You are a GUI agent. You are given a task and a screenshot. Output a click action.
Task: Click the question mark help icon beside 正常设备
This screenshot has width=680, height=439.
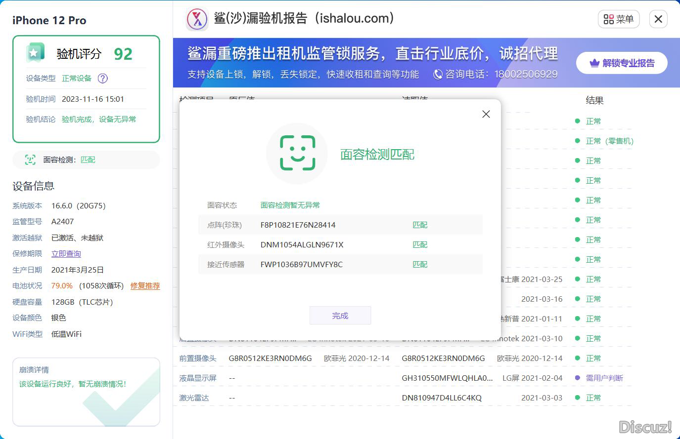pyautogui.click(x=103, y=78)
